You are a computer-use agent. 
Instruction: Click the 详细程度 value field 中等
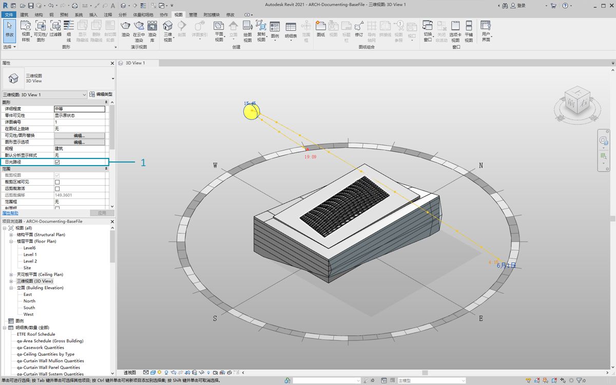[x=79, y=109]
